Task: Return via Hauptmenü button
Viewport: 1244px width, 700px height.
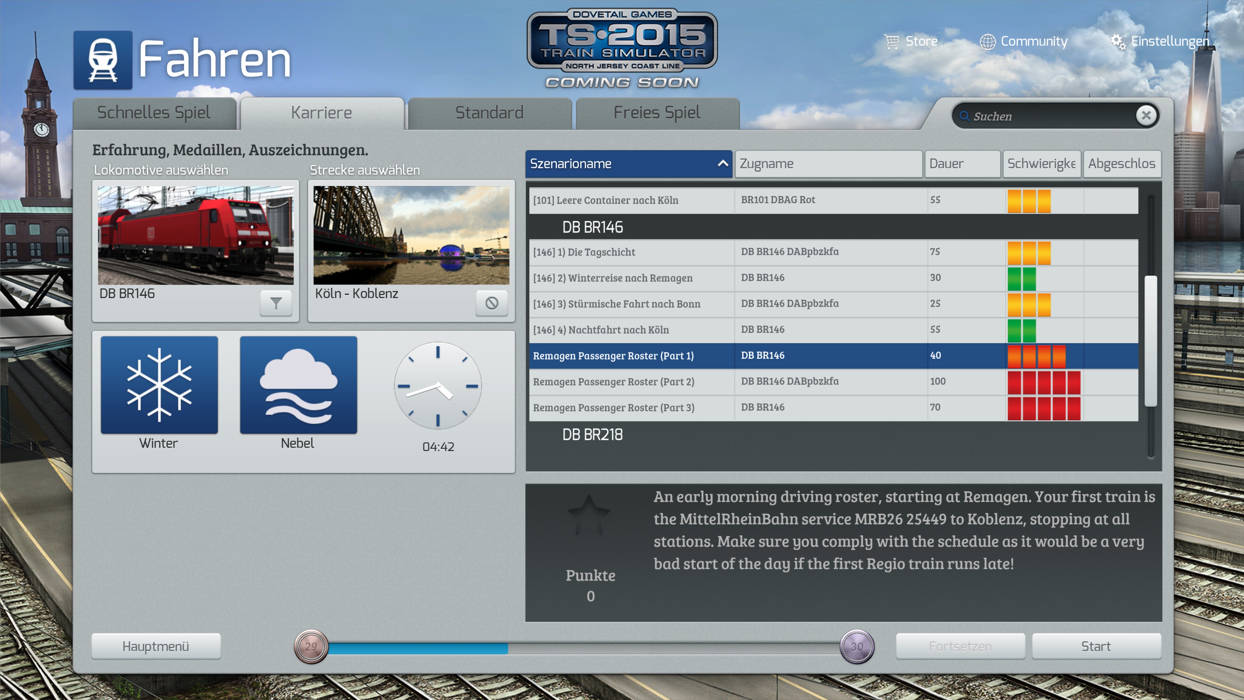Action: 155,646
